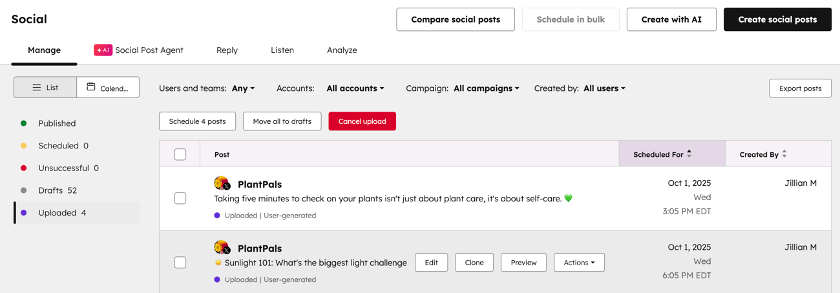Click Schedule in bulk button
840x293 pixels.
(571, 19)
